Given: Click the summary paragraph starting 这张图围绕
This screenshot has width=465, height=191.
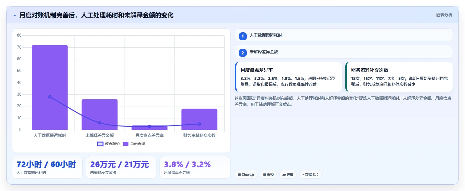Looking at the screenshot, I should tap(343, 101).
